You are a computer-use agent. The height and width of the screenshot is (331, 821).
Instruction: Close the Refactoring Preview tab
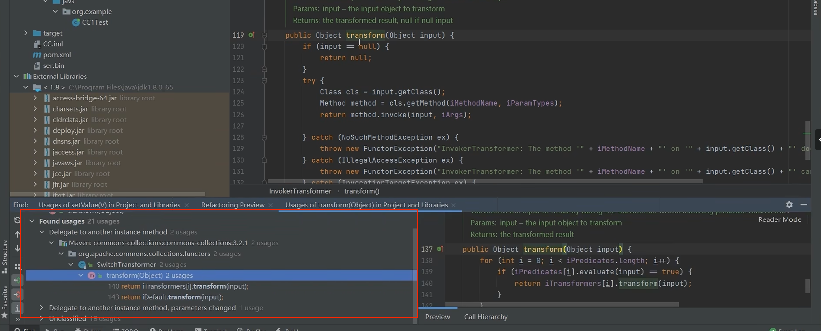pos(270,205)
